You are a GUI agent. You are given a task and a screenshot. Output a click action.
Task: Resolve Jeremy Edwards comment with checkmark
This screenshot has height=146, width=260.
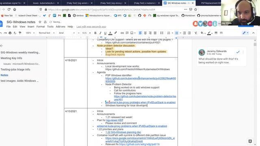pyautogui.click(x=238, y=52)
